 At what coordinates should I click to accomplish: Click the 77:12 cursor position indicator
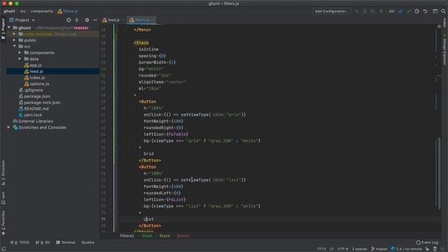[x=321, y=249]
